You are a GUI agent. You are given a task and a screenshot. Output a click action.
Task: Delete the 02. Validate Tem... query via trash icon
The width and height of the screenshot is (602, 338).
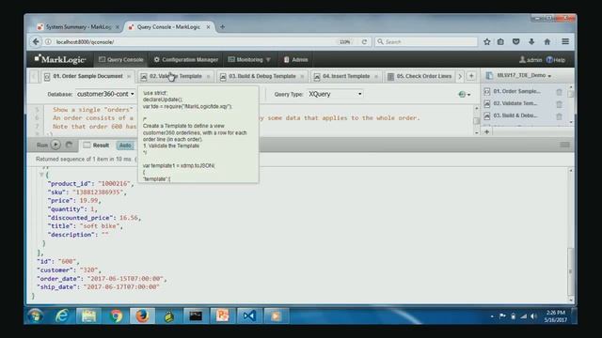pos(559,104)
